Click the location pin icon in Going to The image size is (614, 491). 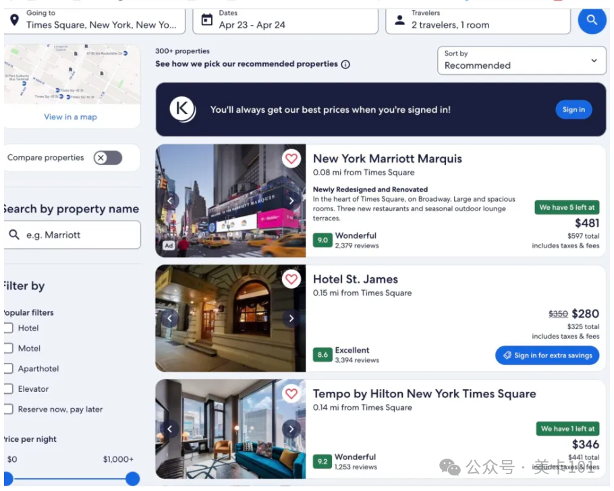click(x=14, y=20)
